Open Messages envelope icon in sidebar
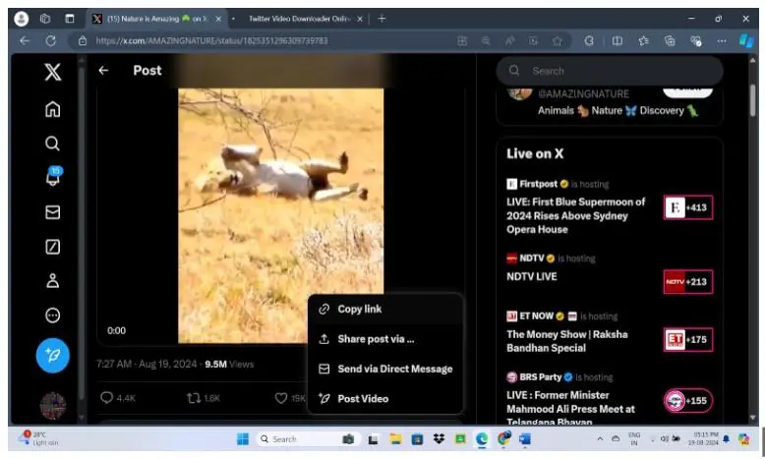Screen dimensions: 765x459 click(53, 212)
